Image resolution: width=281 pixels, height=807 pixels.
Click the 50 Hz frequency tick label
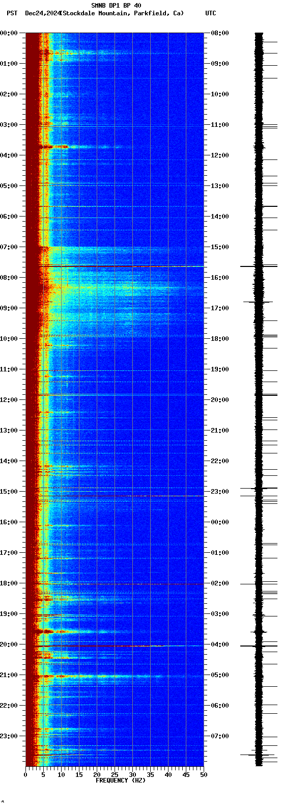(204, 775)
